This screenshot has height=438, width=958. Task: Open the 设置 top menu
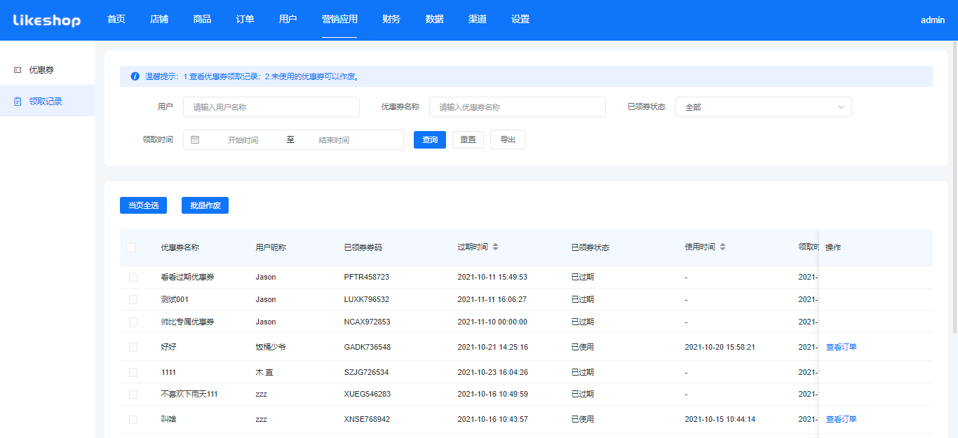coord(520,20)
